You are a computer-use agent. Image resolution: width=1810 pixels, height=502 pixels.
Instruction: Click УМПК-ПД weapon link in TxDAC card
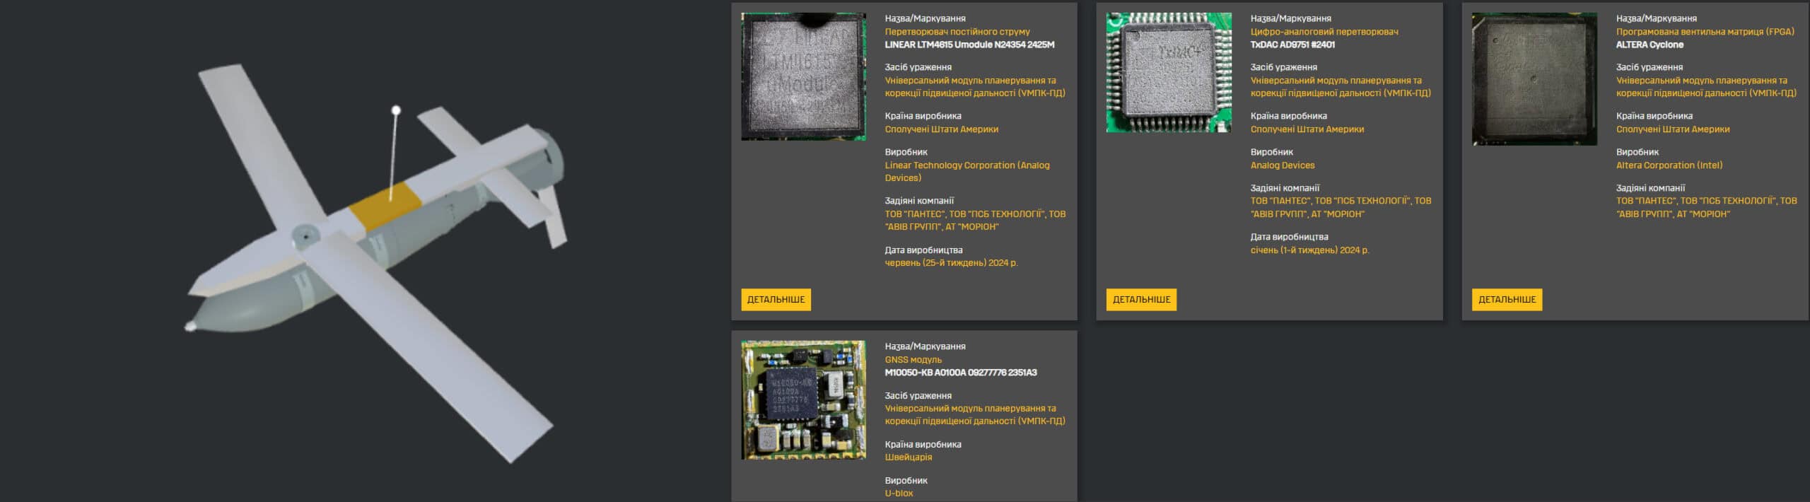[1340, 87]
